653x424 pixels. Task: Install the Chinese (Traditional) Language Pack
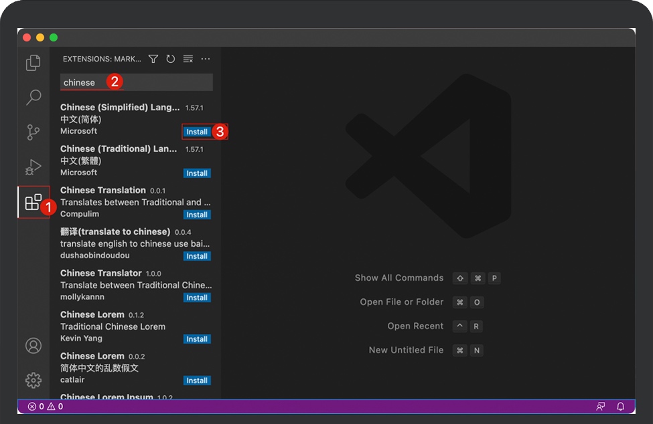196,173
